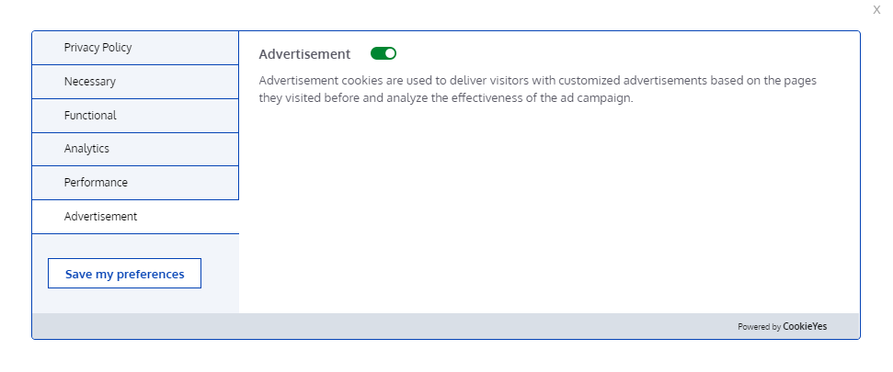Viewport: 893px width, 372px height.
Task: Close the cookie dialog with X
Action: tap(876, 10)
